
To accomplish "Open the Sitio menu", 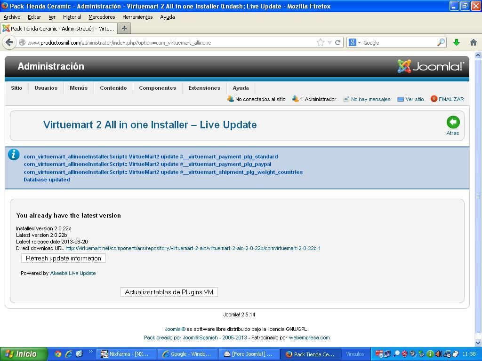I will tap(16, 88).
